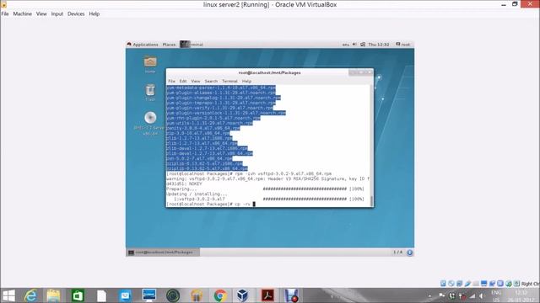The height and width of the screenshot is (303, 540).
Task: Open the terminal window's Help menu
Action: tap(246, 81)
